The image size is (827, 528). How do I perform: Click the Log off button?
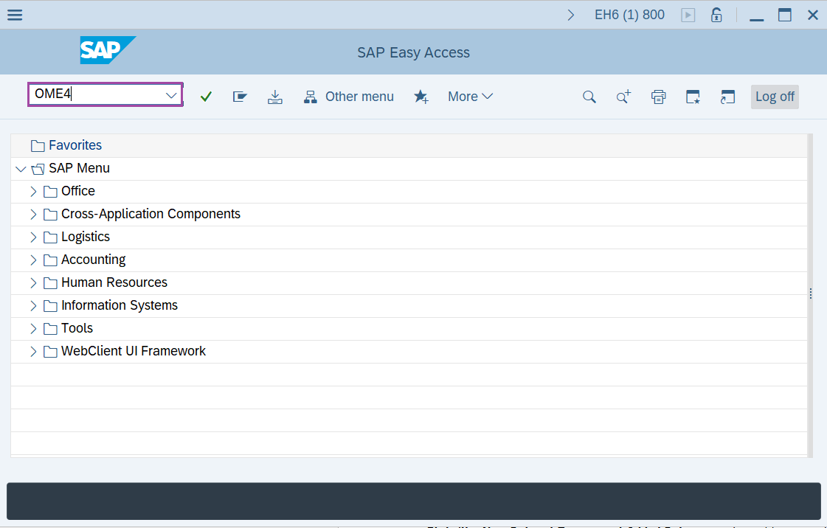(775, 97)
